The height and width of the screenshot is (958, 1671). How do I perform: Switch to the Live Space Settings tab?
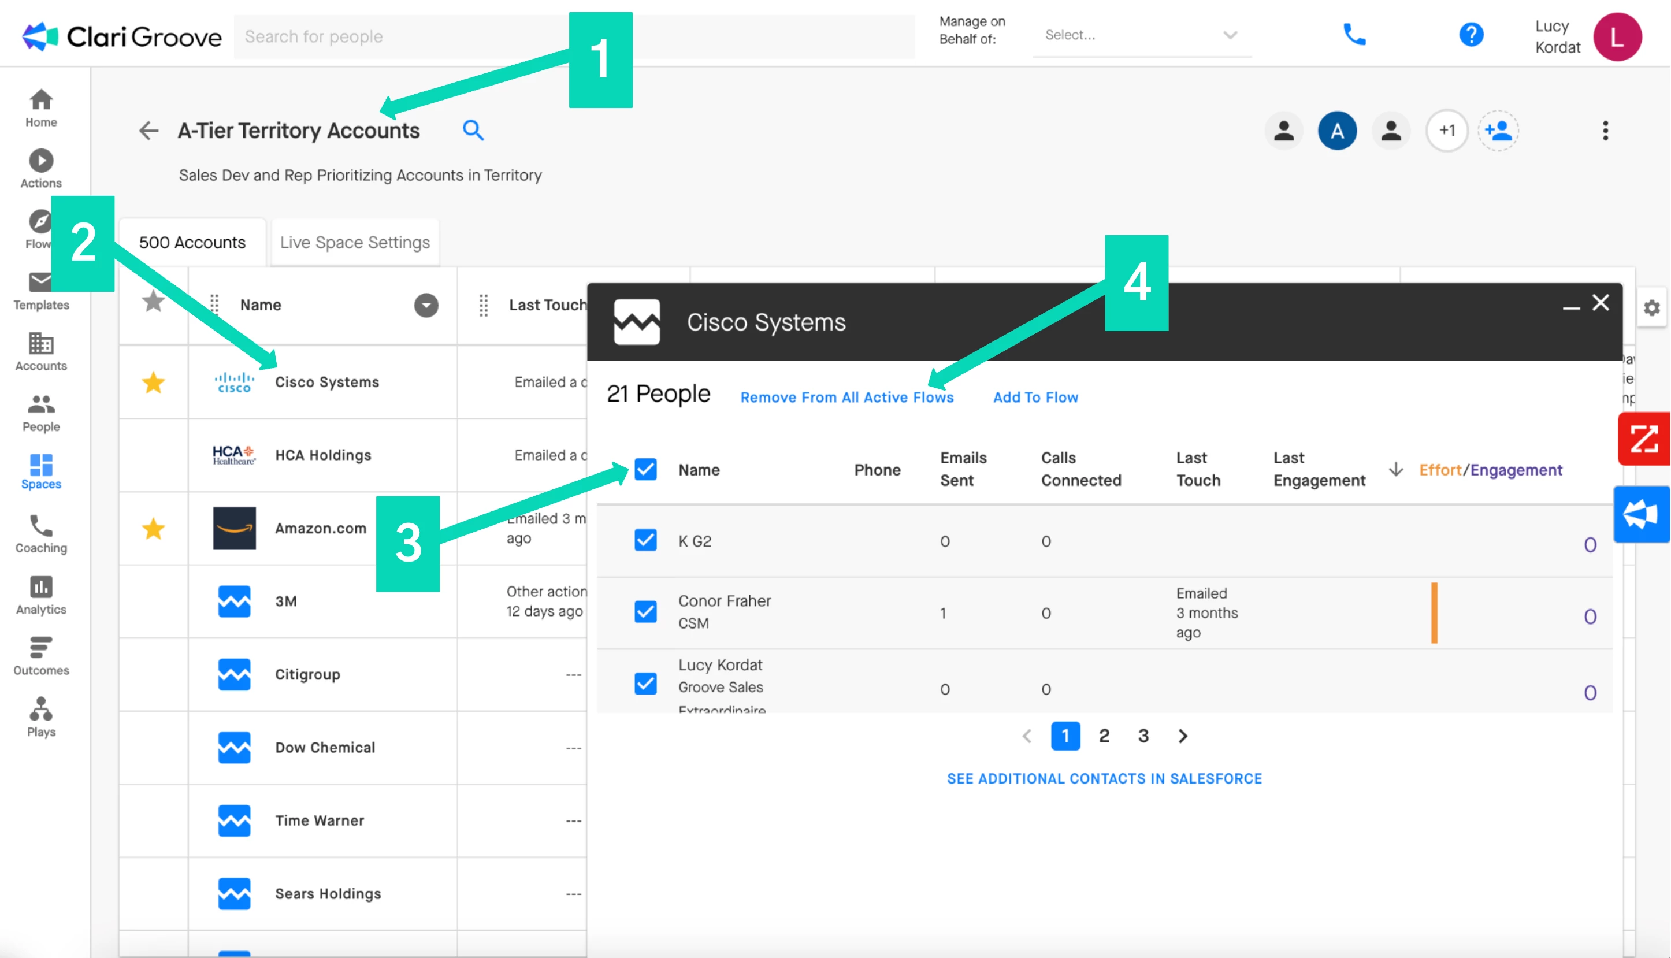pos(355,242)
